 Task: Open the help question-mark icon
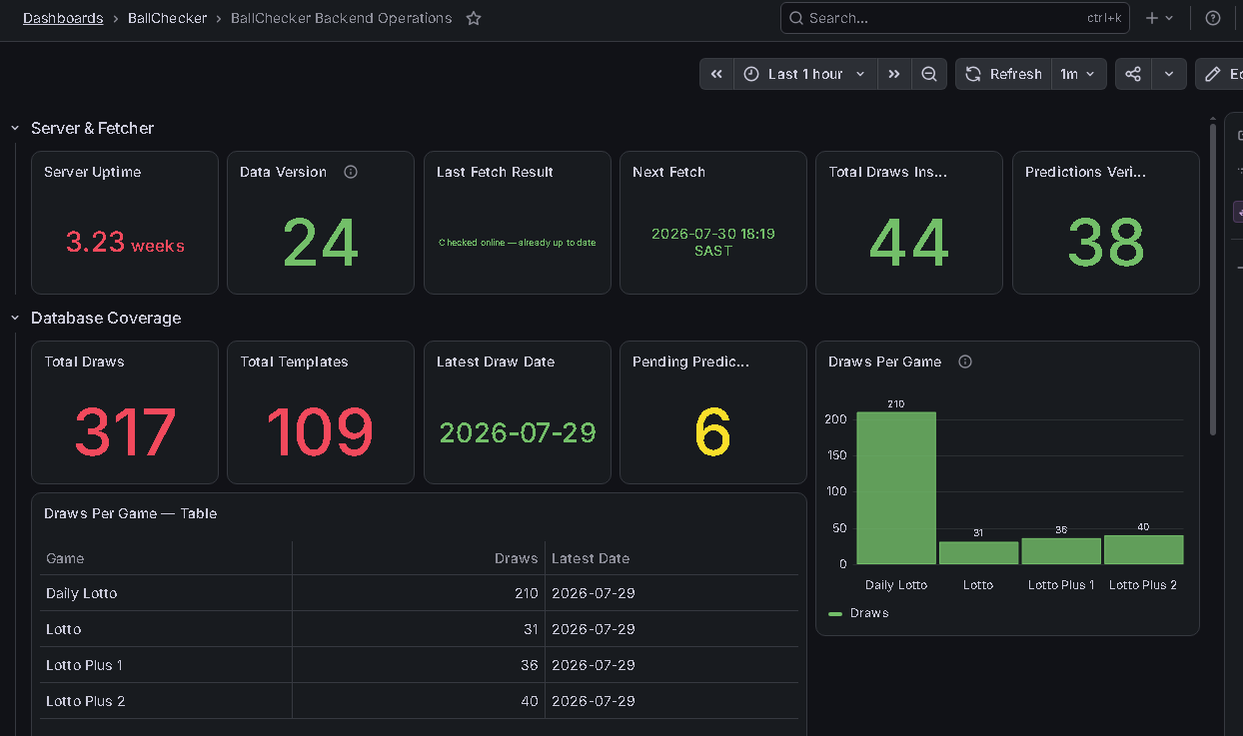click(x=1213, y=18)
